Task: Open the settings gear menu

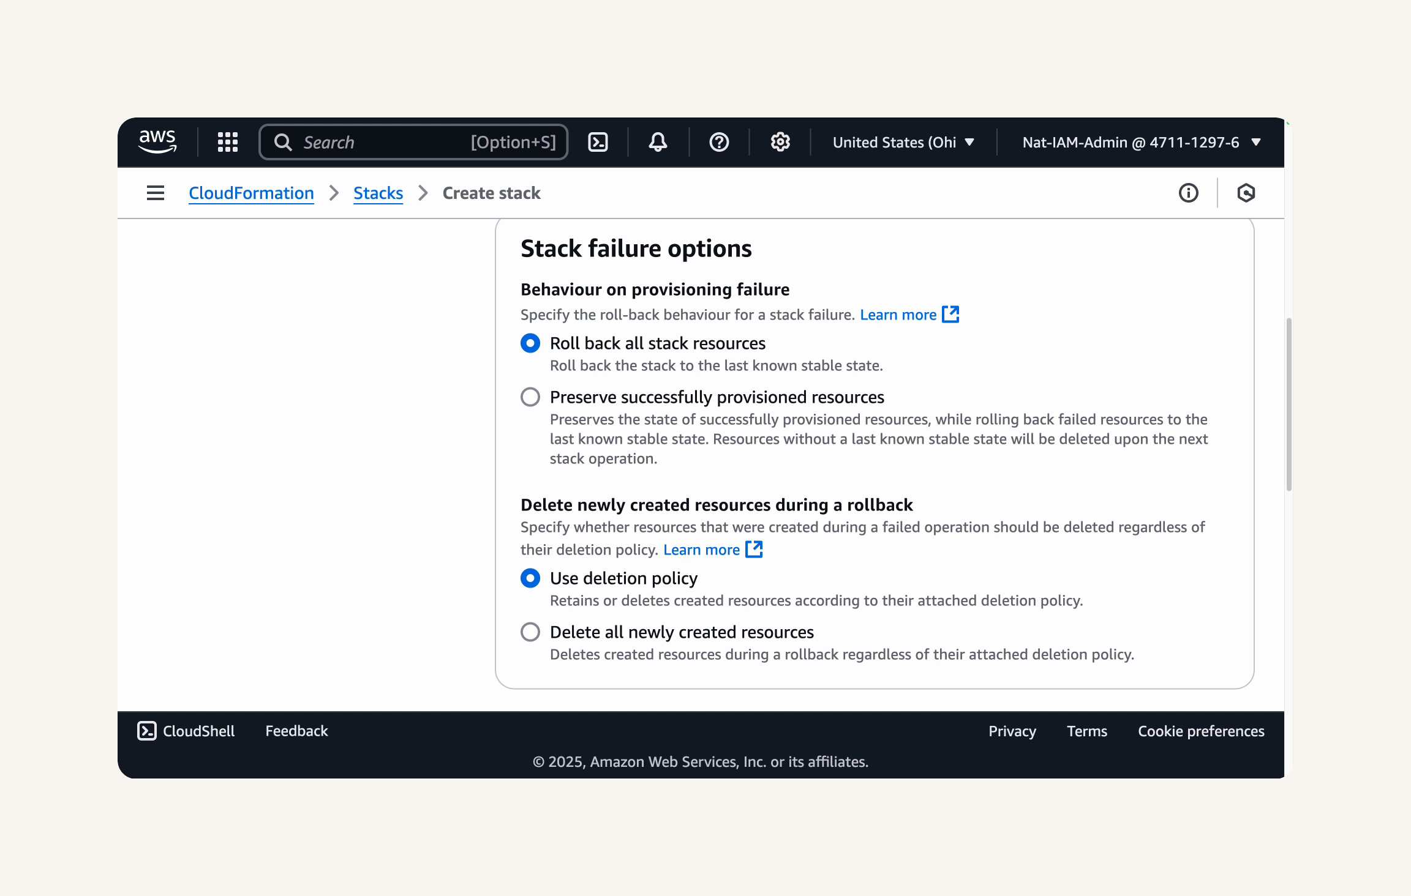Action: coord(780,142)
